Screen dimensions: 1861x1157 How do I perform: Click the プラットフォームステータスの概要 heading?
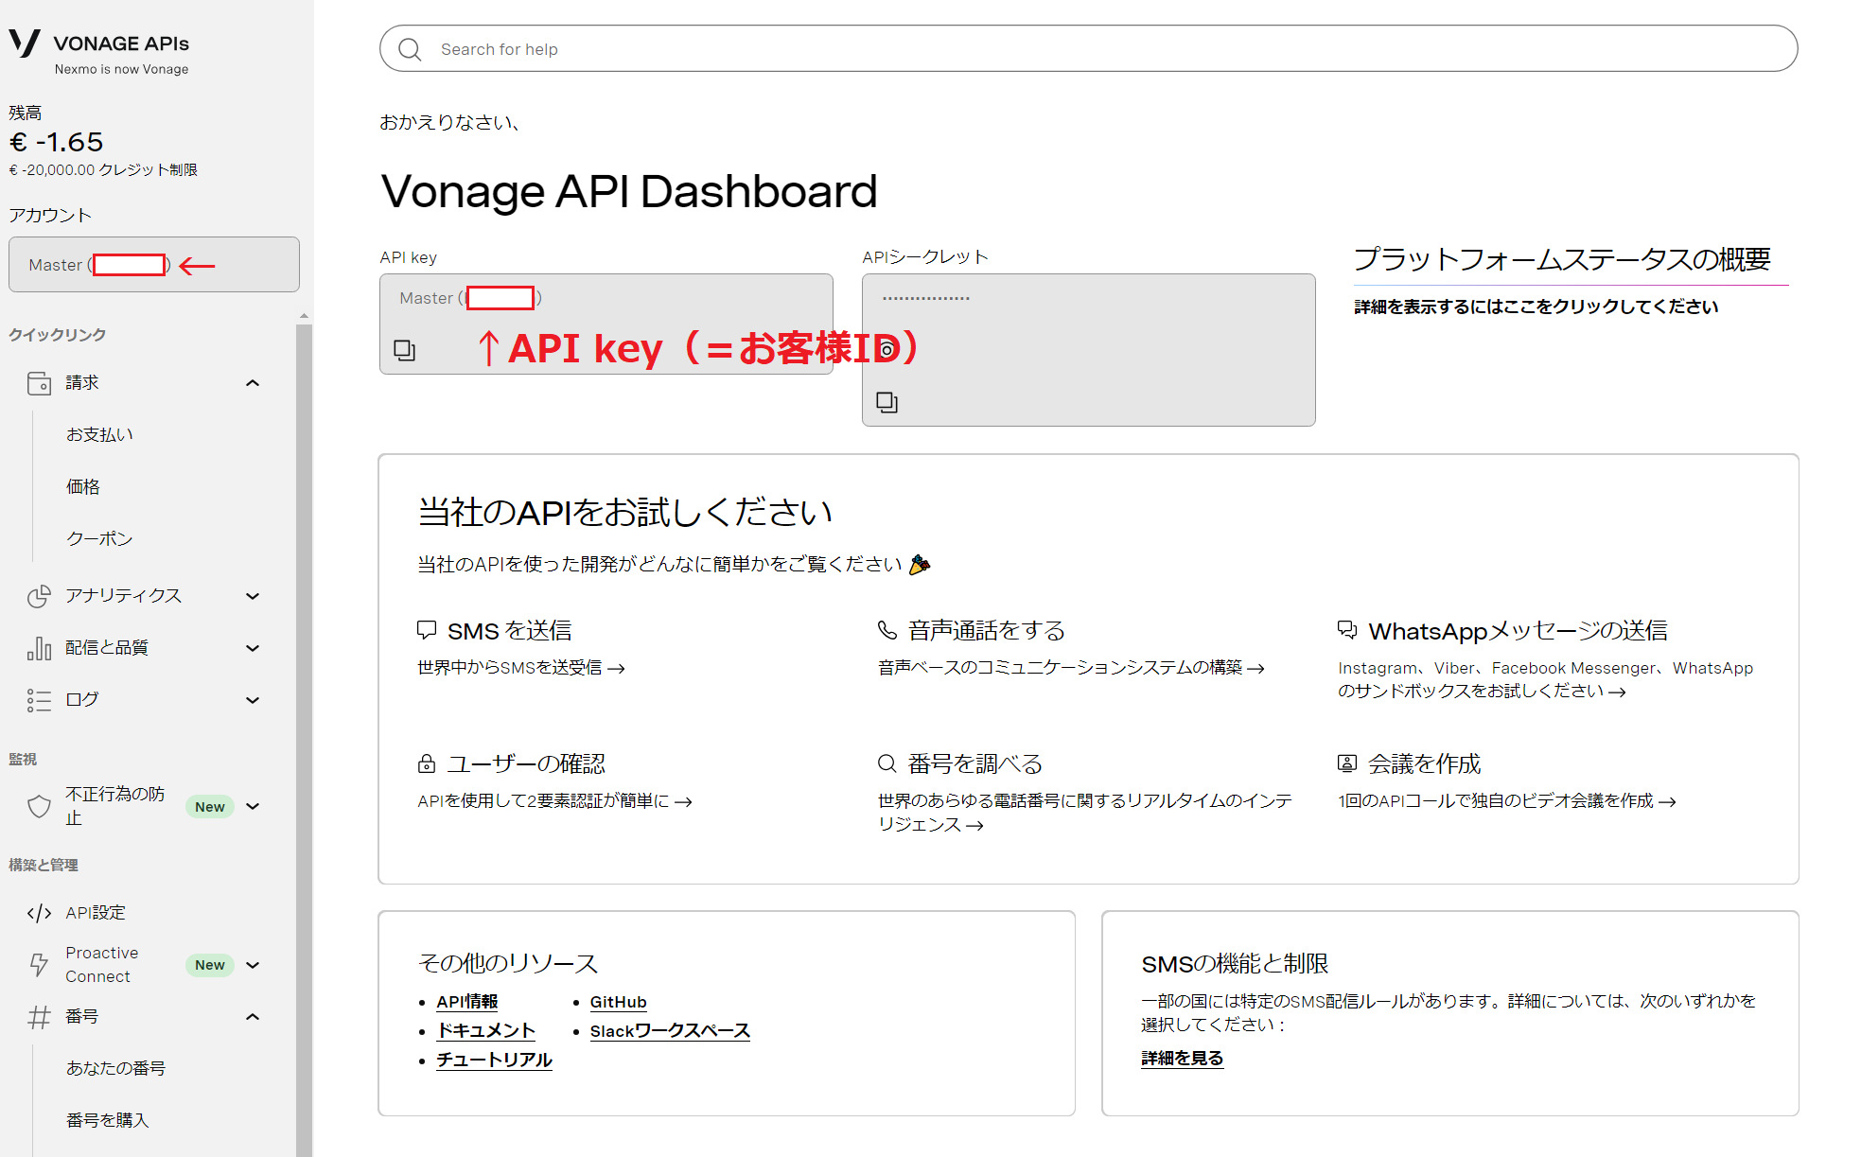(x=1562, y=259)
